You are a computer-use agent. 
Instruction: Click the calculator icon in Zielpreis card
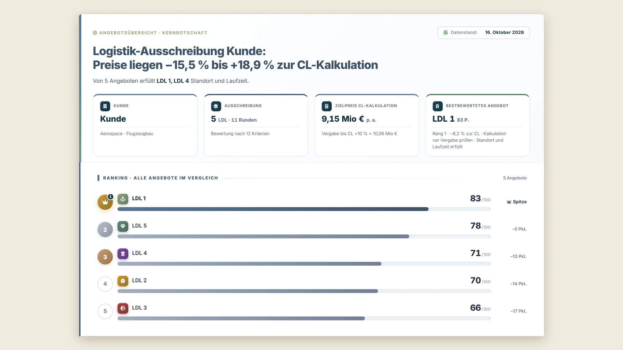[326, 106]
